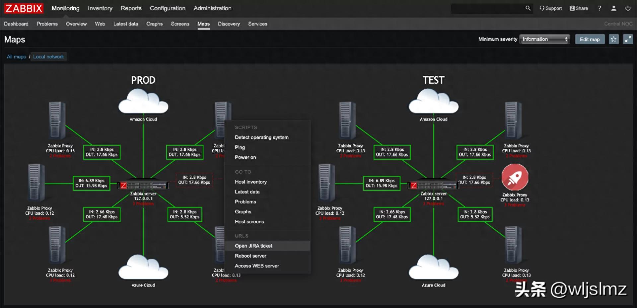Click PROD upper-left Zabbix Proxy tower
The width and height of the screenshot is (637, 308).
[57, 120]
